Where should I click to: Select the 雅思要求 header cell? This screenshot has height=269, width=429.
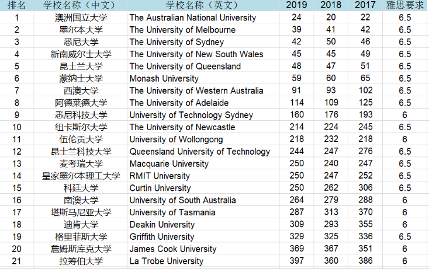point(404,5)
